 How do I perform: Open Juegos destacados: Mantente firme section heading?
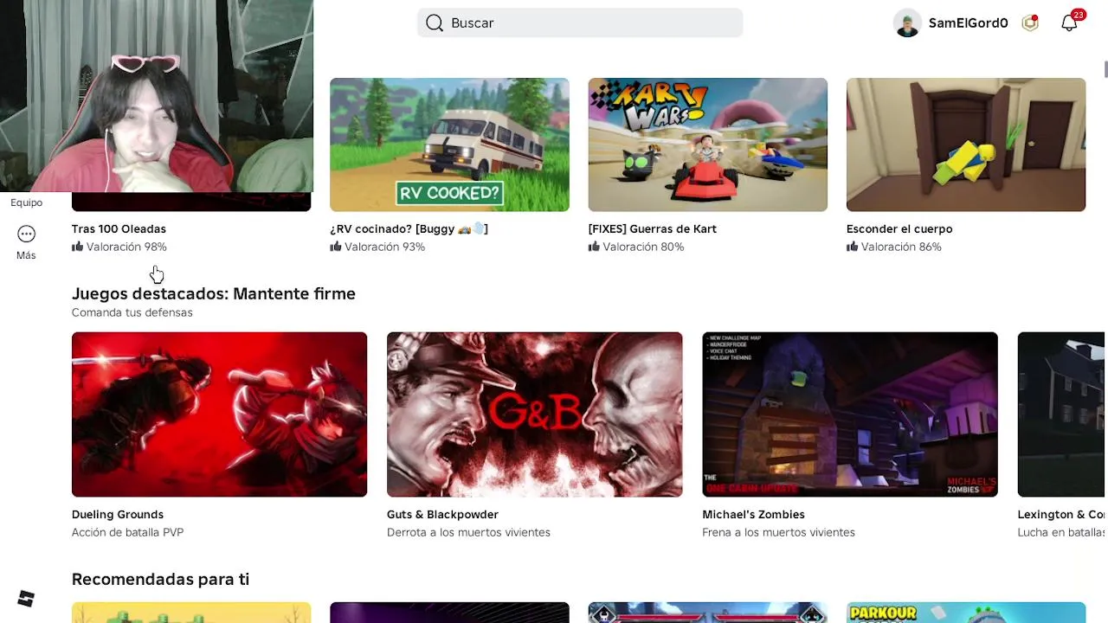tap(214, 294)
